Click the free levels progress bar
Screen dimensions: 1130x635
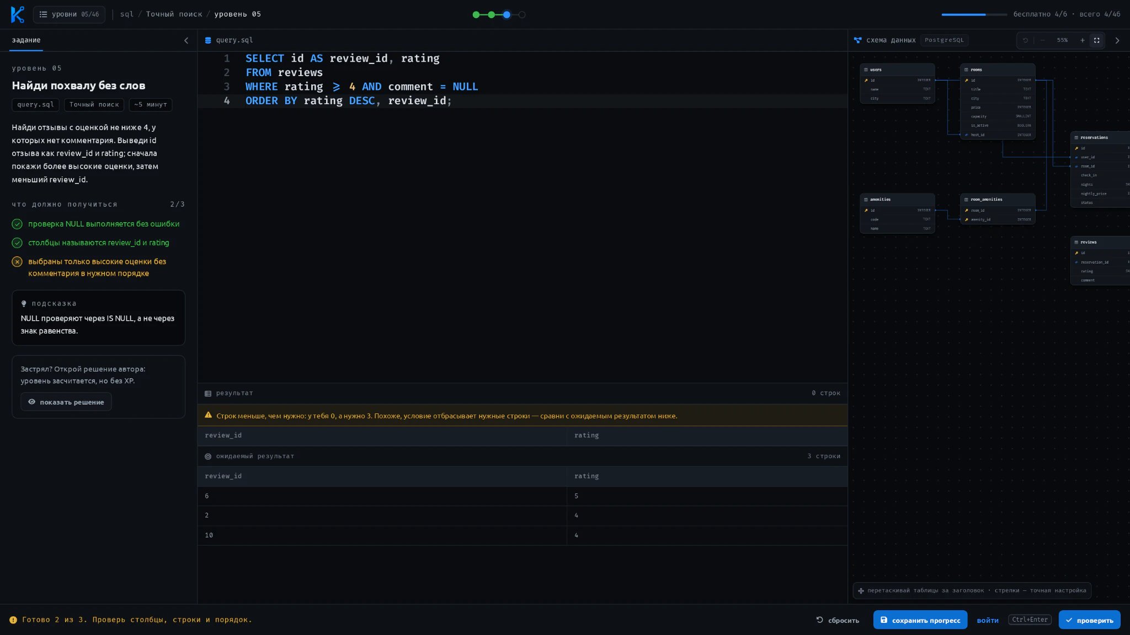(x=974, y=15)
